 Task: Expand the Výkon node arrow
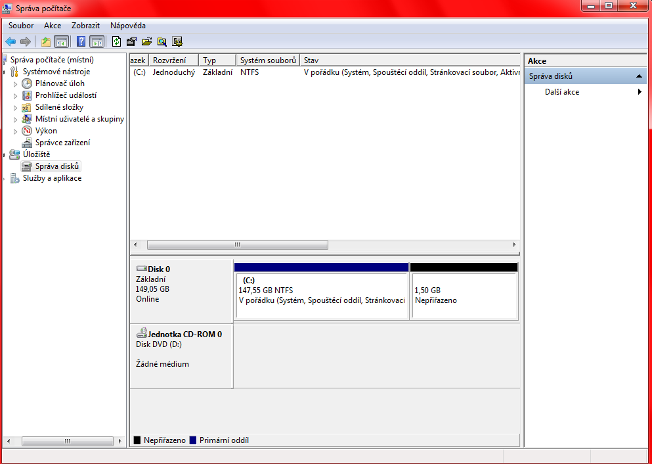coord(16,131)
